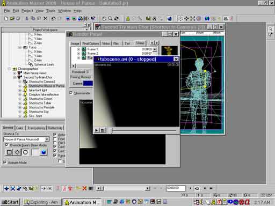
Task: Toggle the checkbox below Front
Action: [x=55, y=143]
